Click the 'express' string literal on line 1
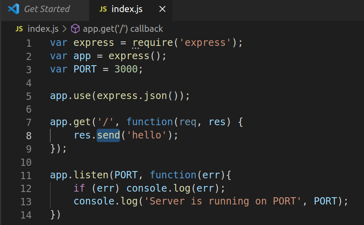This screenshot has height=225, width=364. click(x=205, y=43)
